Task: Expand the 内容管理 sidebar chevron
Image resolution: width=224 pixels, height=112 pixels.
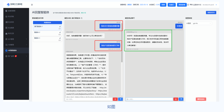Action: [x=26, y=45]
